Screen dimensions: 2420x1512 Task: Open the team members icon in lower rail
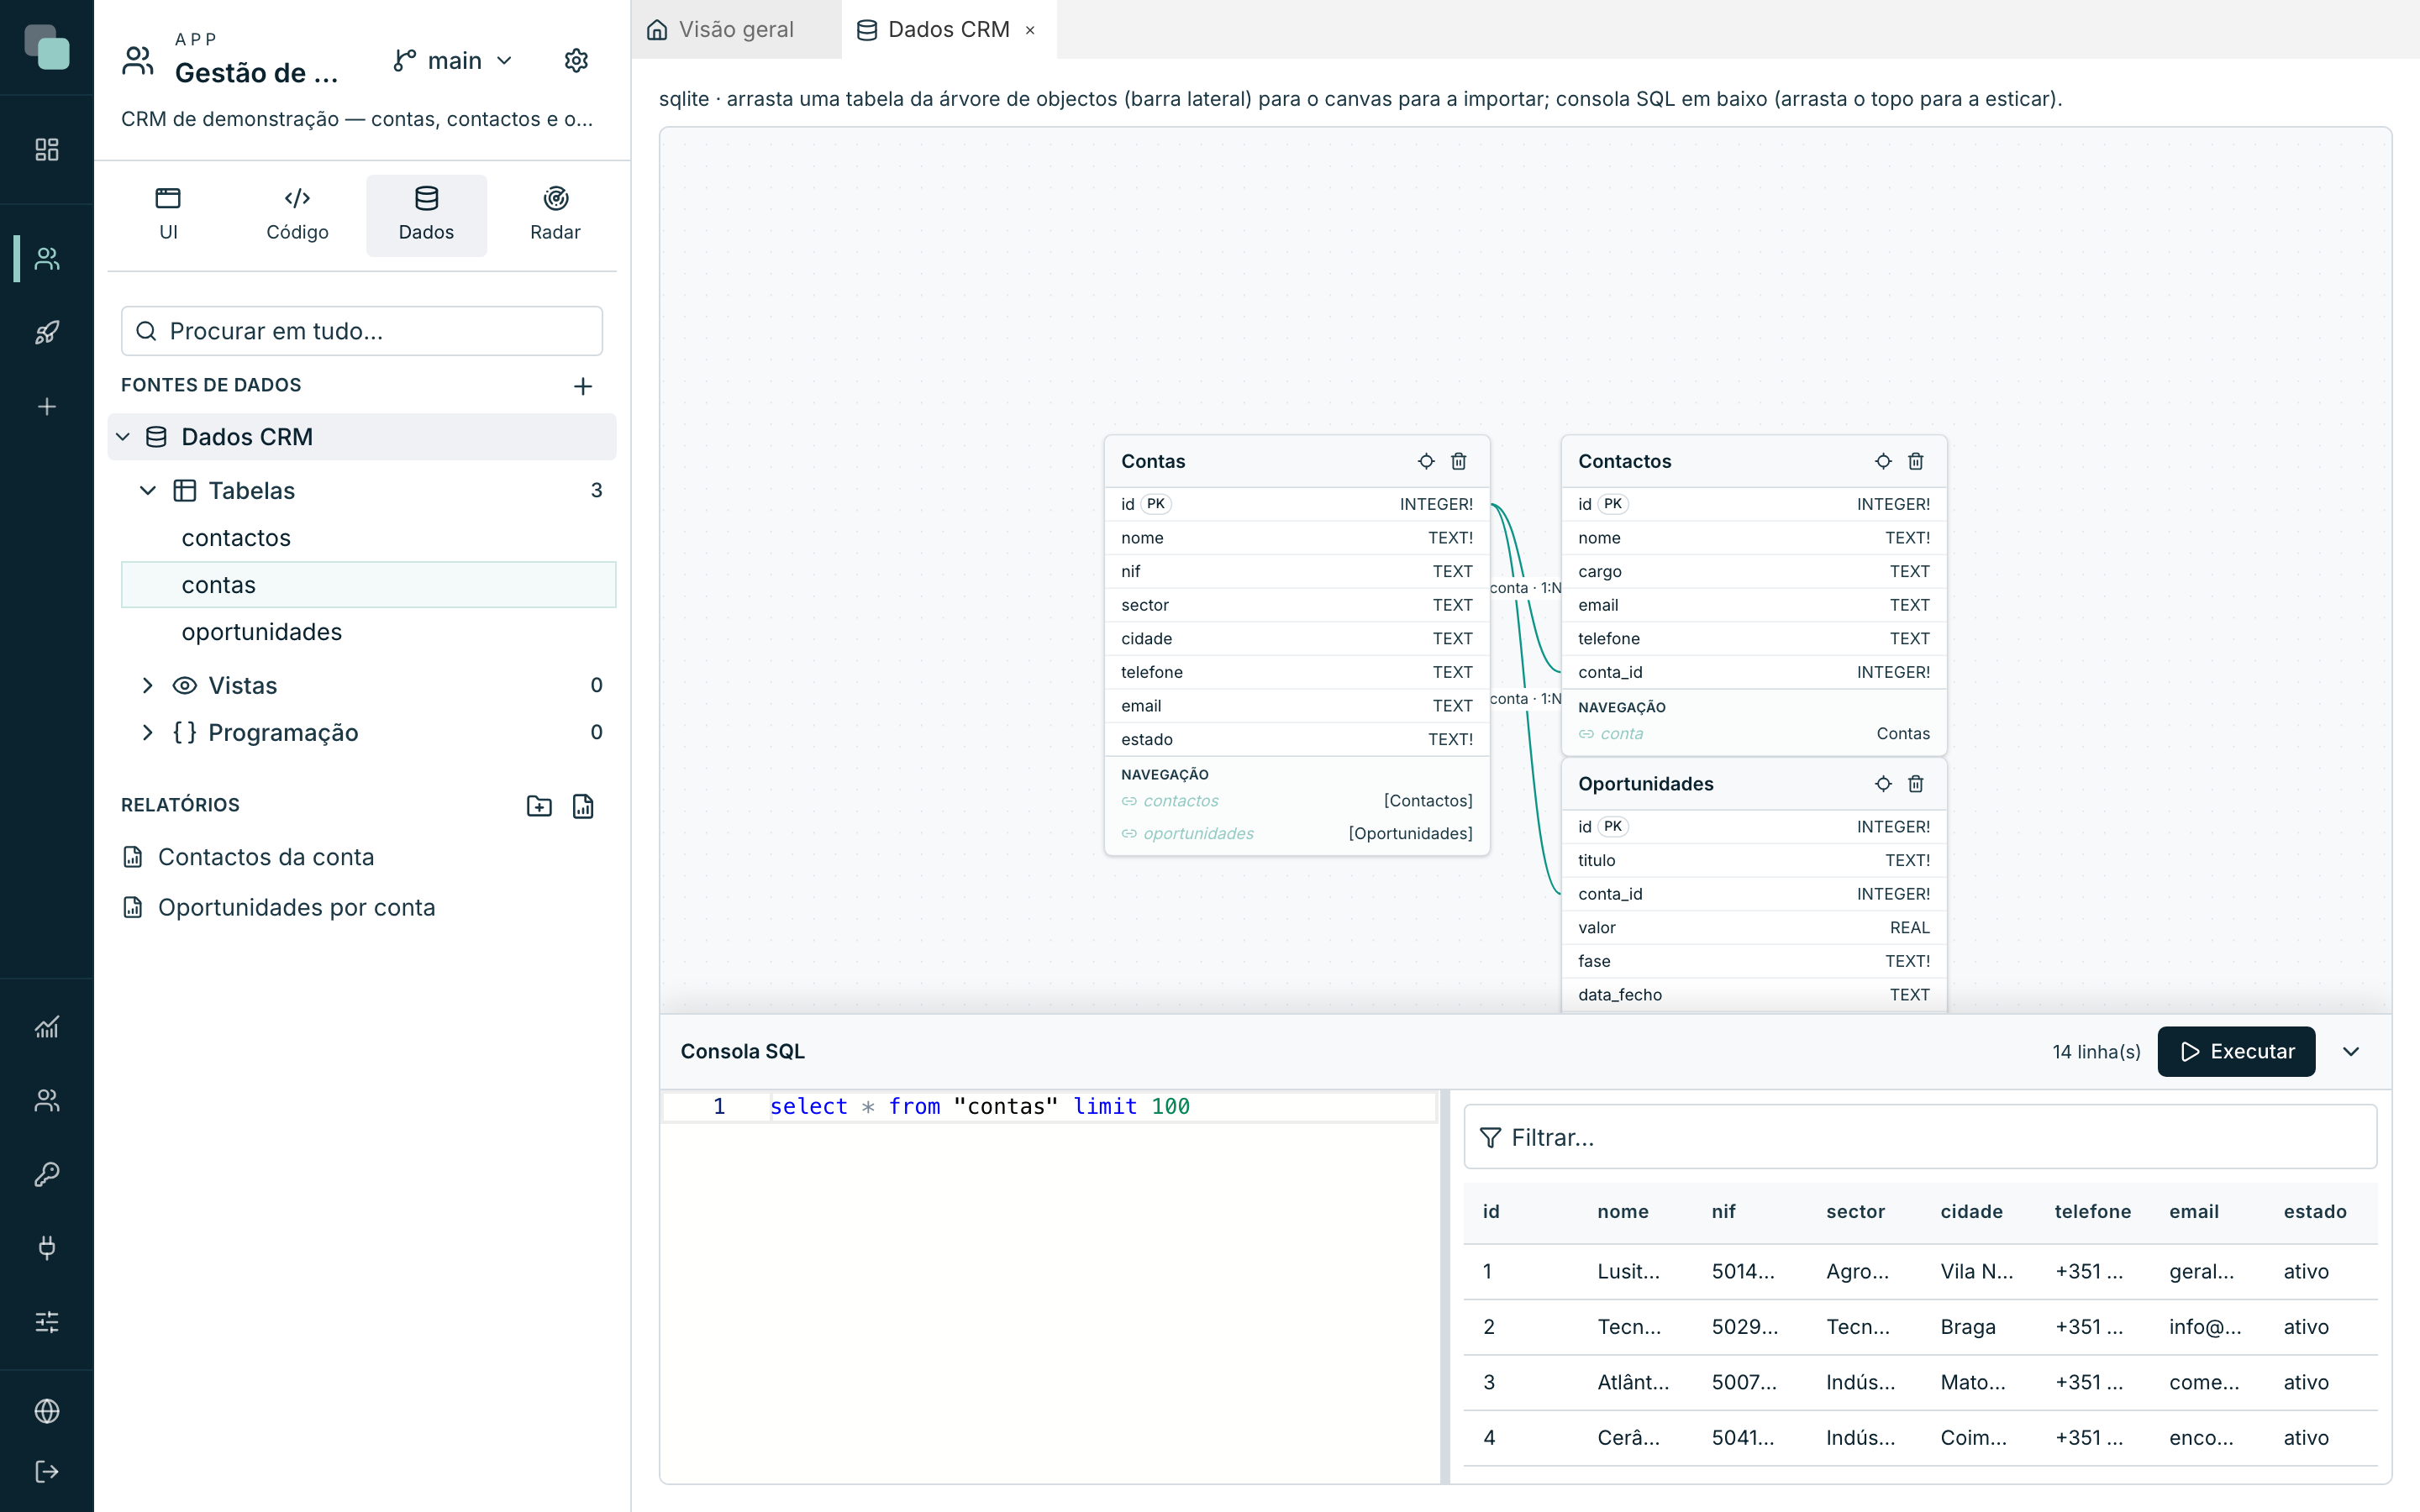click(x=47, y=1100)
